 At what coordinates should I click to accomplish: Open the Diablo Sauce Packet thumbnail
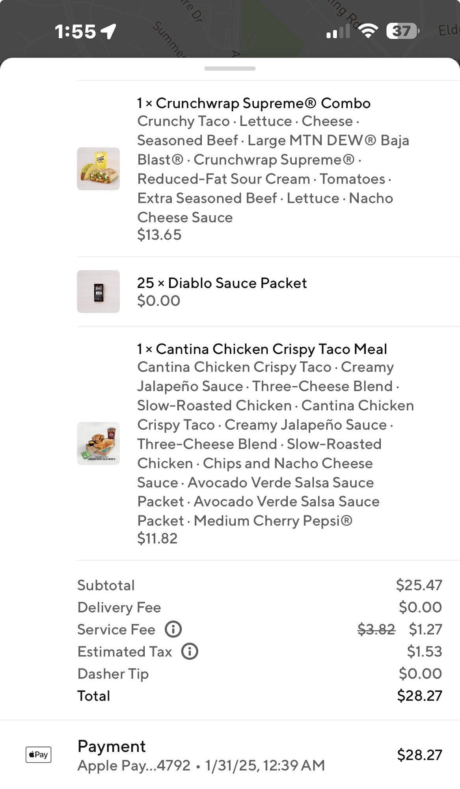98,292
